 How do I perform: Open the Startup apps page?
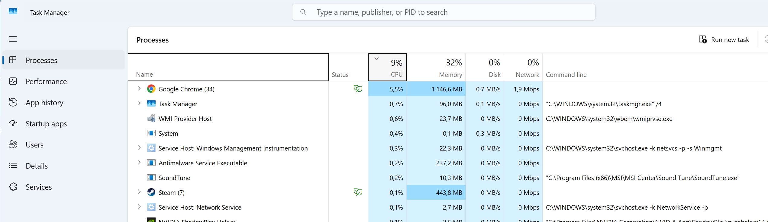63,123
